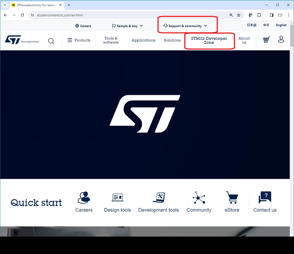Click the eStore label

pos(232,210)
